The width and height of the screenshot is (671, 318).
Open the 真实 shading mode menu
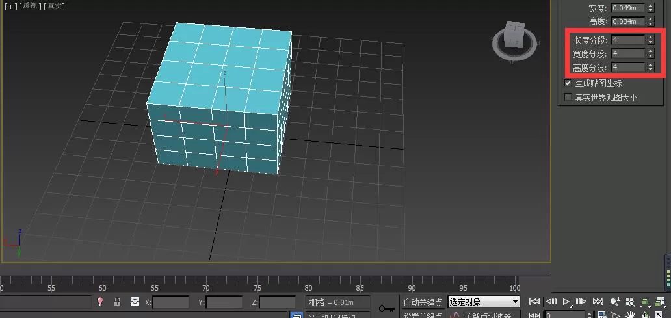click(54, 7)
